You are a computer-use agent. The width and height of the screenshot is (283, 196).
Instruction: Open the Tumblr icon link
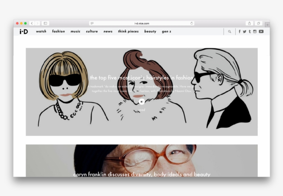click(x=250, y=32)
